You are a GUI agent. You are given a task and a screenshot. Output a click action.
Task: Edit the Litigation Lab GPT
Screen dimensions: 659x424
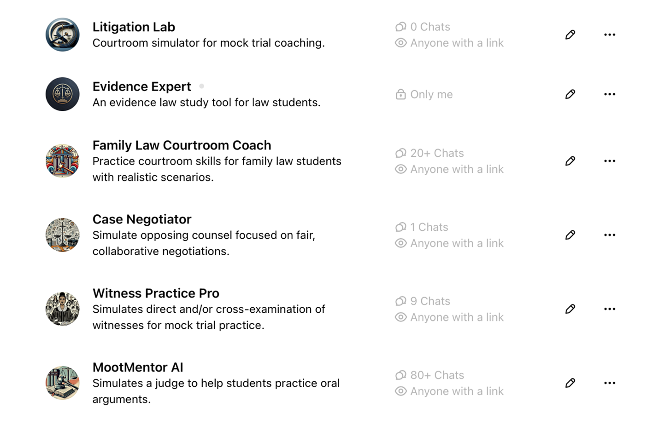click(x=570, y=34)
